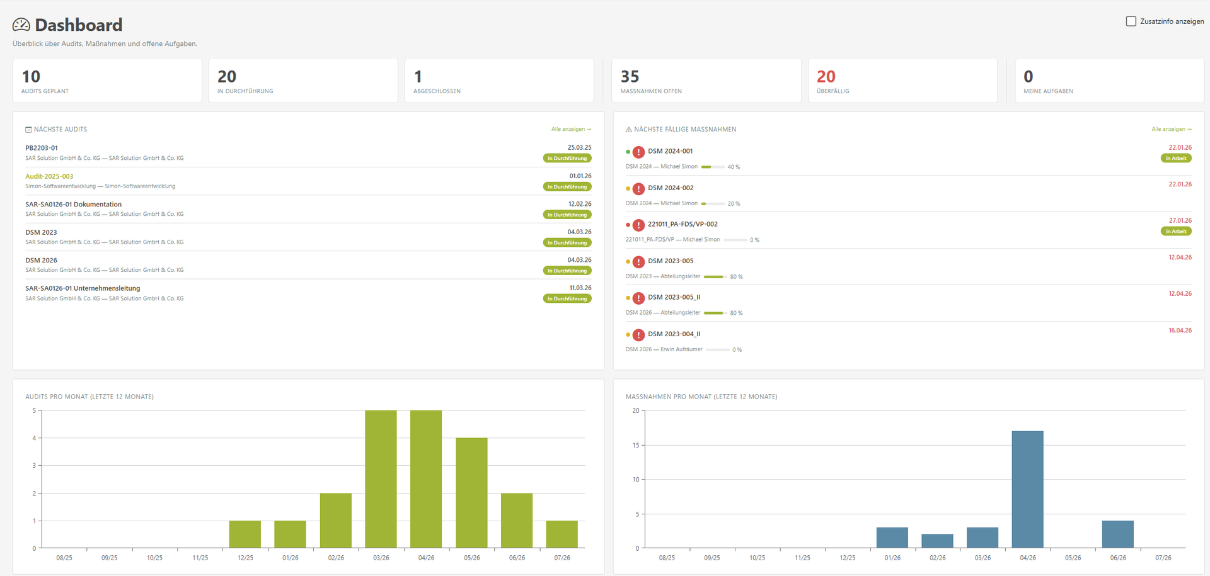Open measure DSM 2023-005
1210x576 pixels.
[x=671, y=261]
